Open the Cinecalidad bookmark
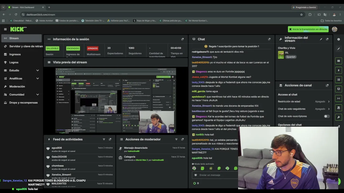The height and width of the screenshot is (193, 344). tap(21, 21)
